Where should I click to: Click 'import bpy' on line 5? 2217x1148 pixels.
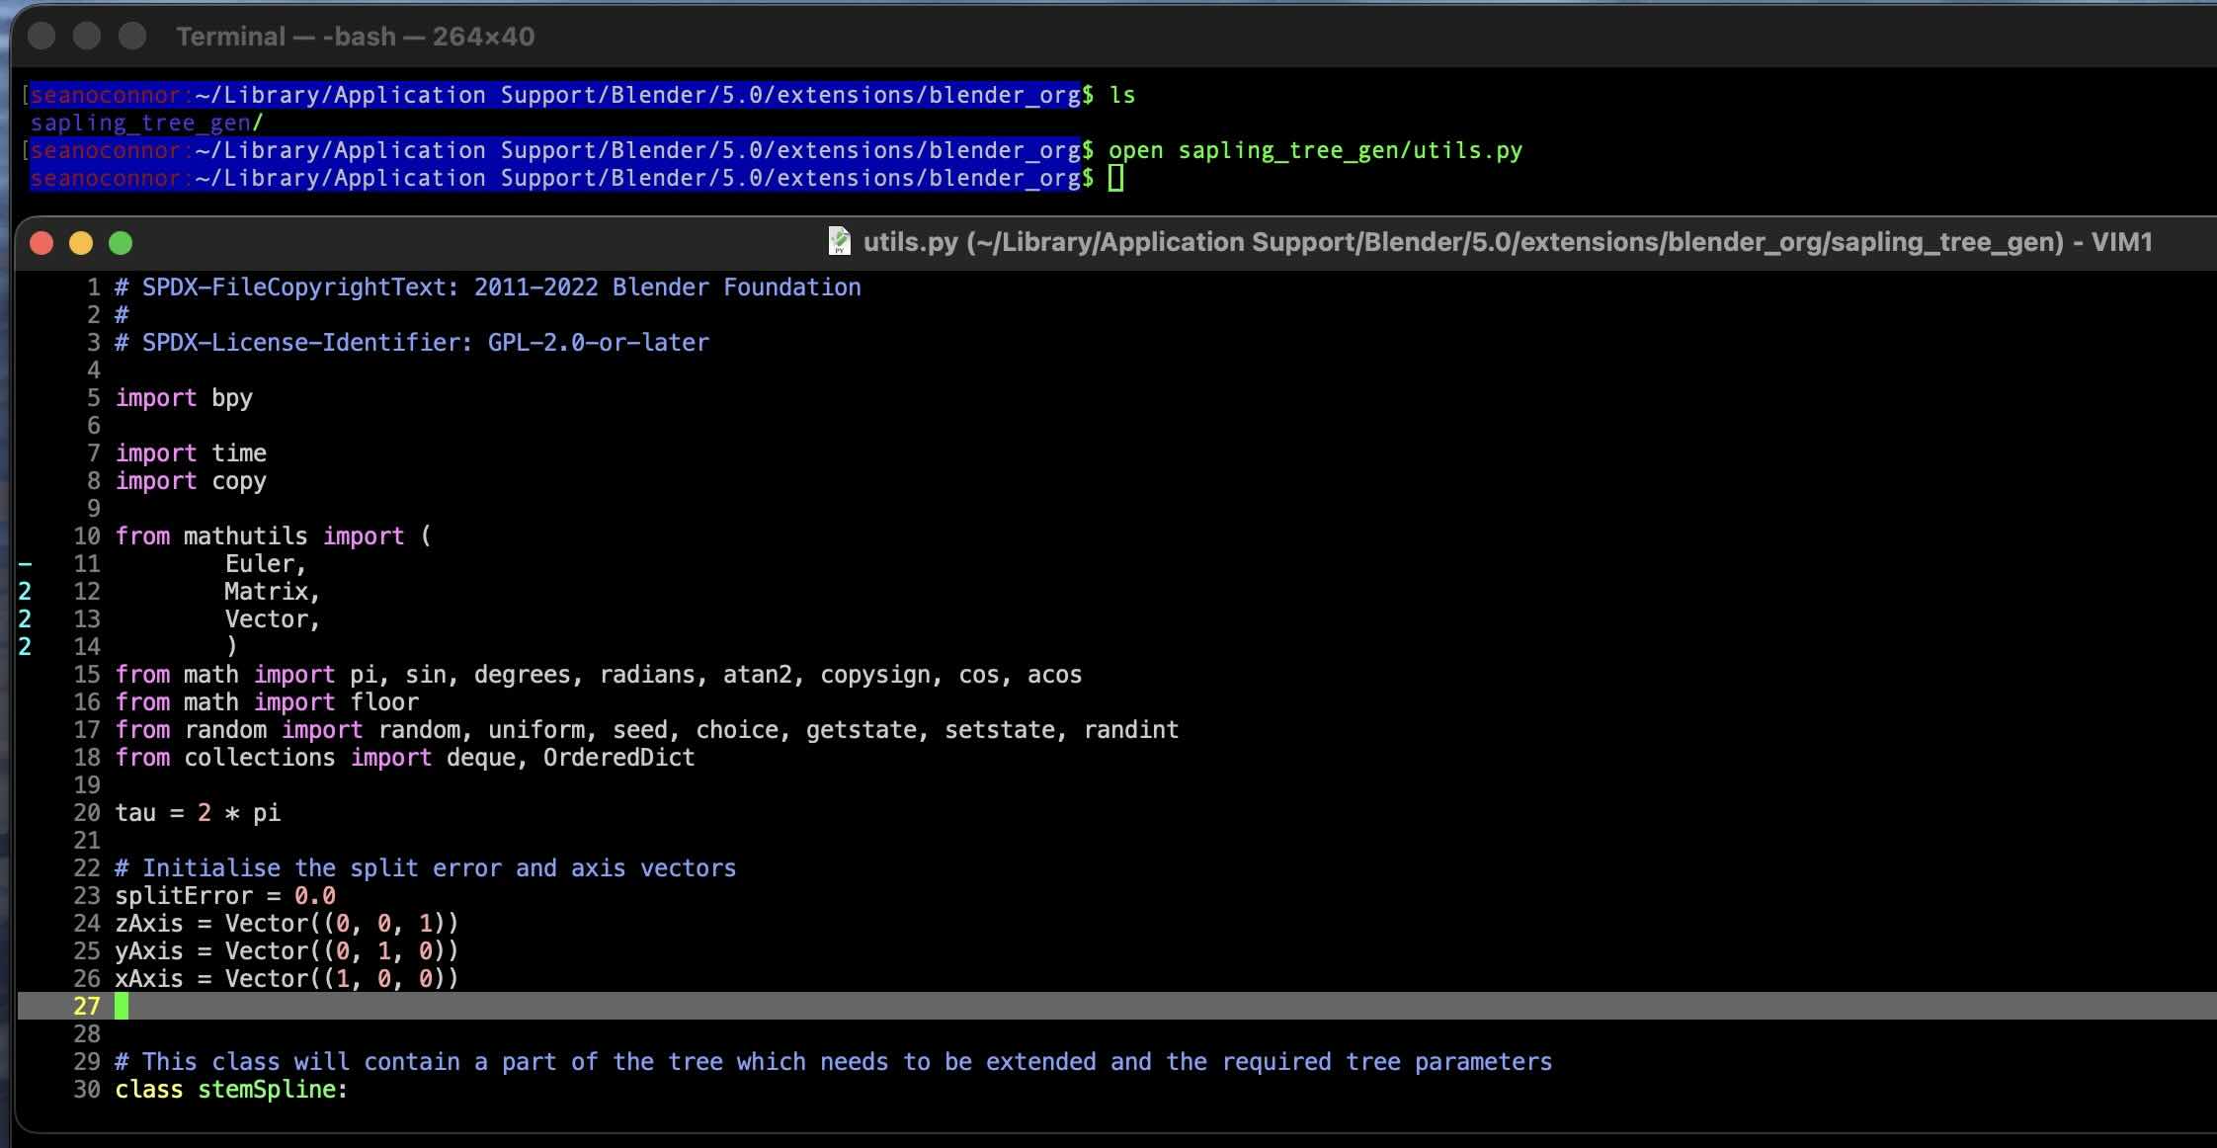(184, 398)
